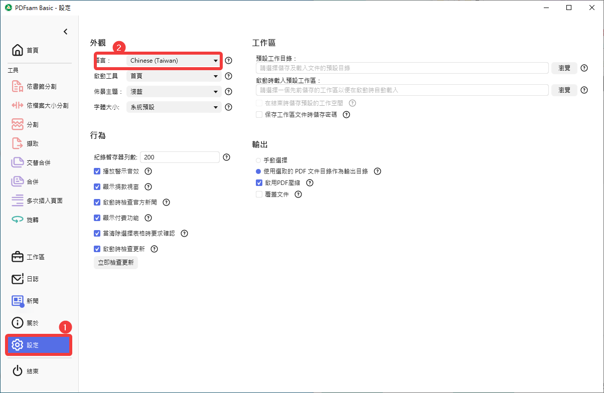Enable 保存工作區文件時儲存密碼 checkbox
Screen dimensions: 604x393
[x=259, y=114]
